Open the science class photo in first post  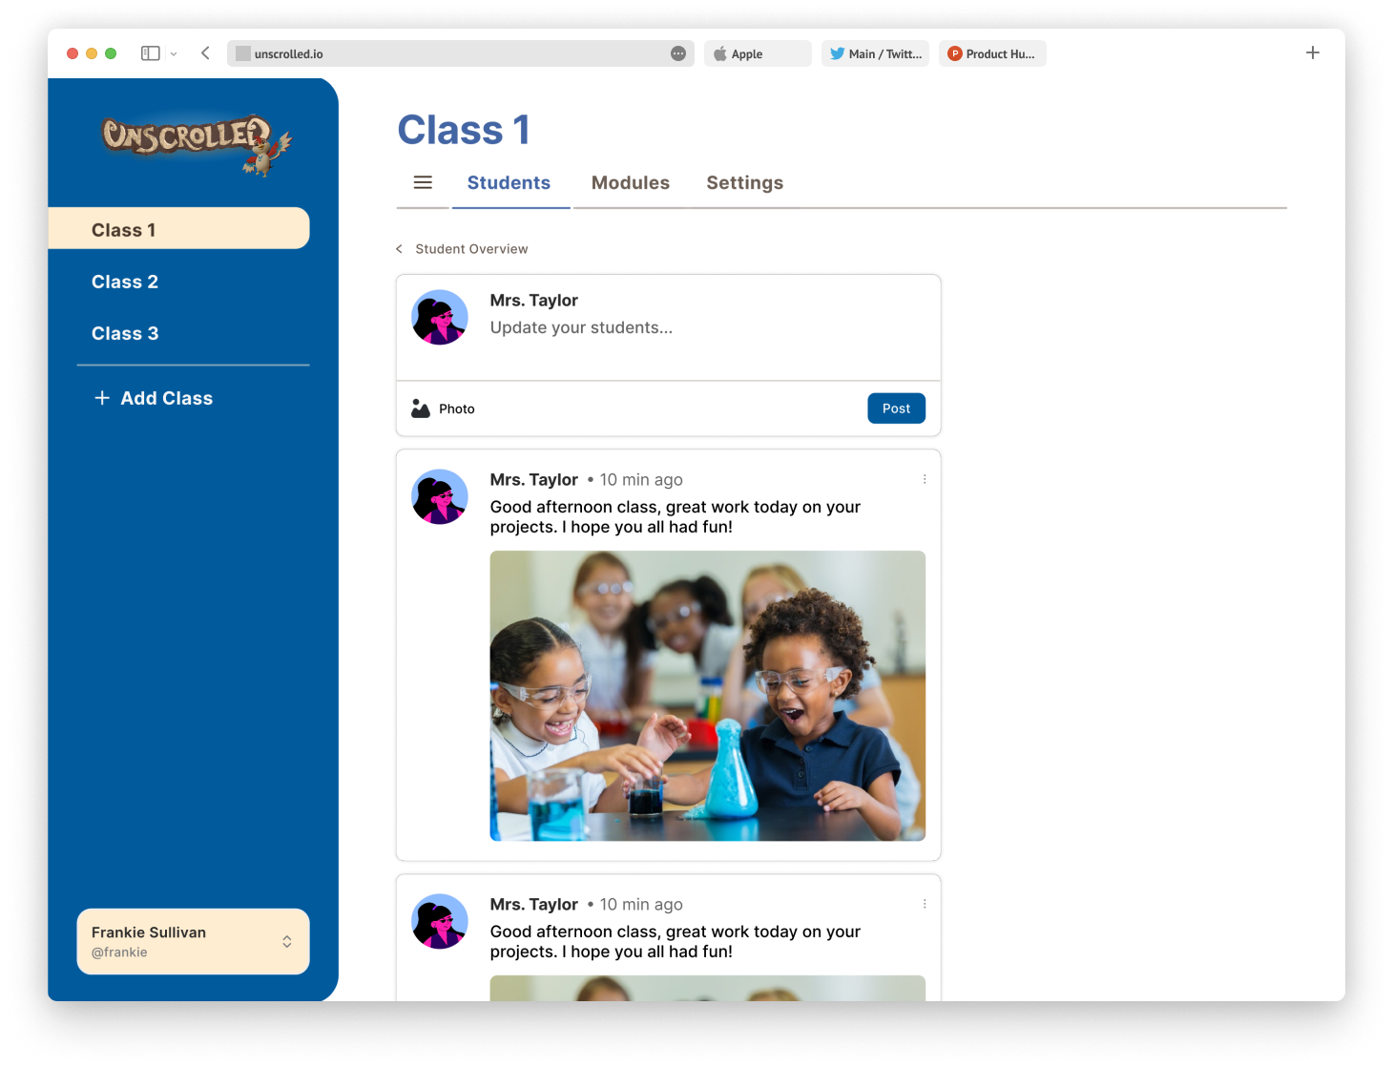coord(707,696)
